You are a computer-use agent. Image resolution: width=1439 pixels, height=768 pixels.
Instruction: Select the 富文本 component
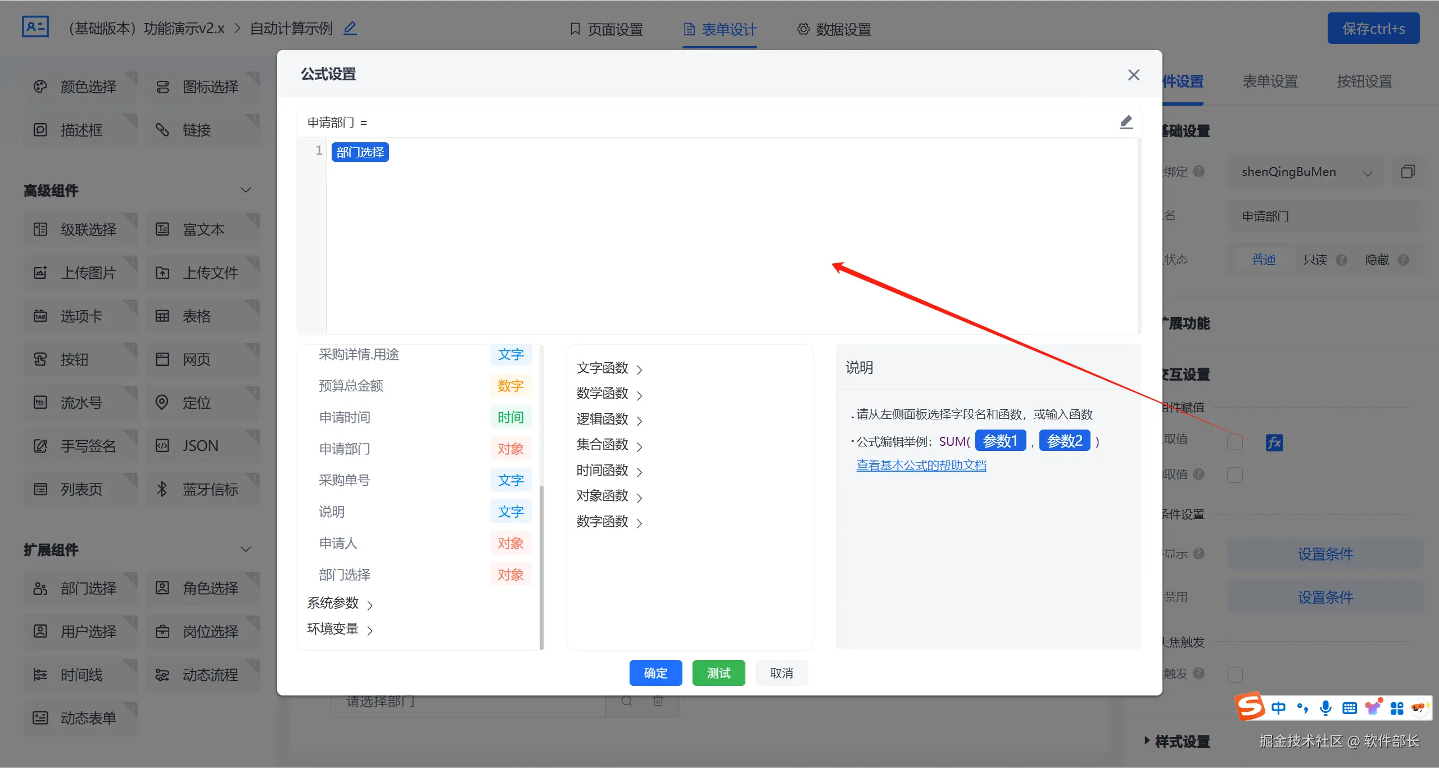(x=203, y=229)
